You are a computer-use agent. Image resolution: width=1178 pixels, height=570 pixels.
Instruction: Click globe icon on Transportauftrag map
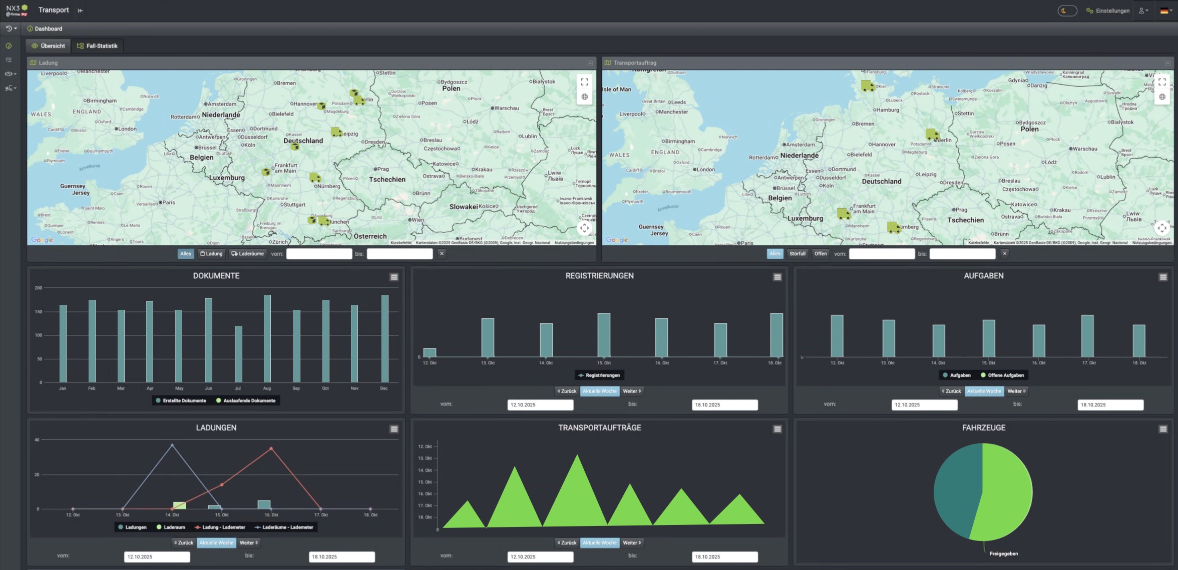click(1162, 97)
